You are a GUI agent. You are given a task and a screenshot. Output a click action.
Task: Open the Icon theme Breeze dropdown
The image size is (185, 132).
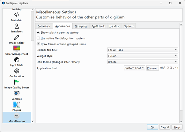tap(143, 62)
